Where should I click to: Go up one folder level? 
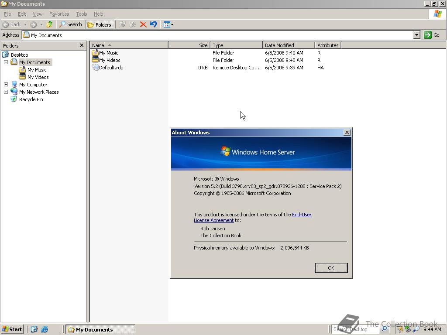click(50, 24)
